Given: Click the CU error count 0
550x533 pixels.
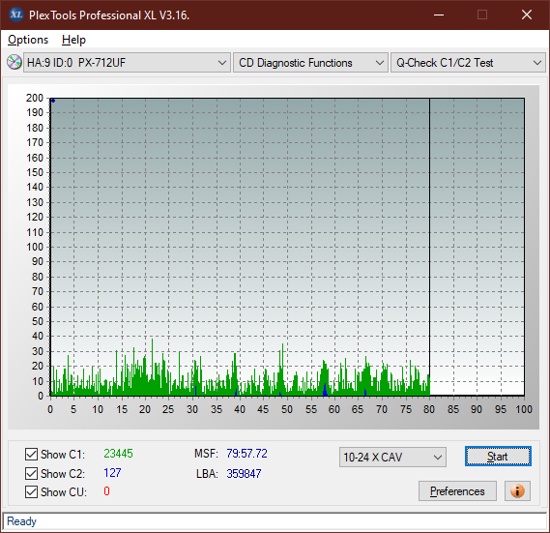Looking at the screenshot, I should (106, 490).
